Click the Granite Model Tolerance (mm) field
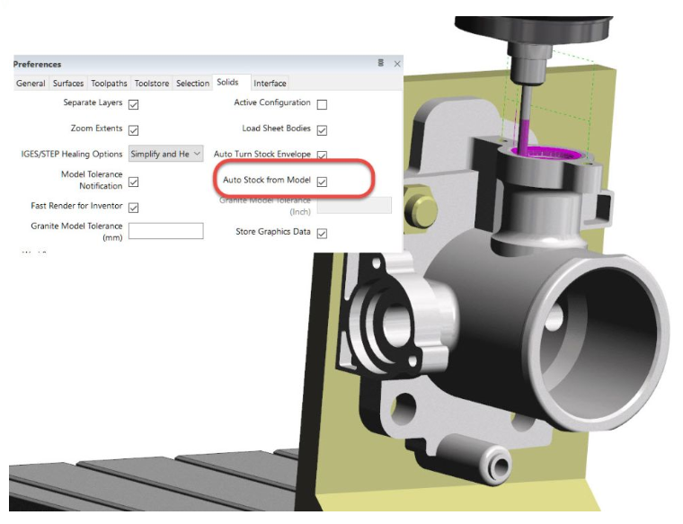 [166, 231]
